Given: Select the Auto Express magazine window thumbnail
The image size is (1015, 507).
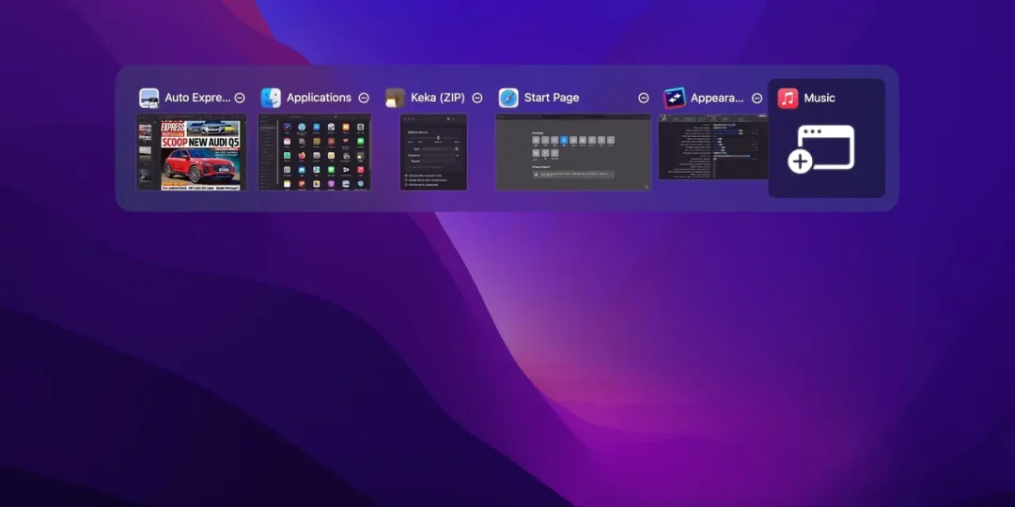Looking at the screenshot, I should pos(192,153).
